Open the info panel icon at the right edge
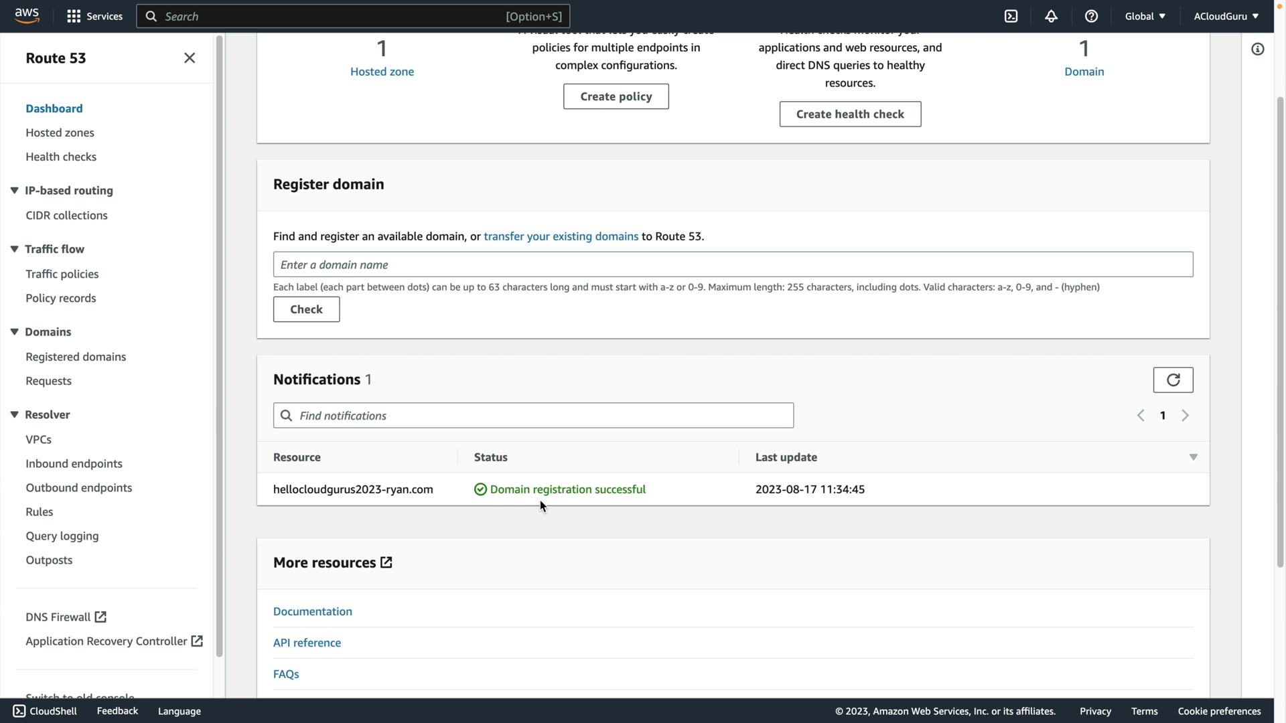Screen dimensions: 1286x723 (x=1257, y=50)
